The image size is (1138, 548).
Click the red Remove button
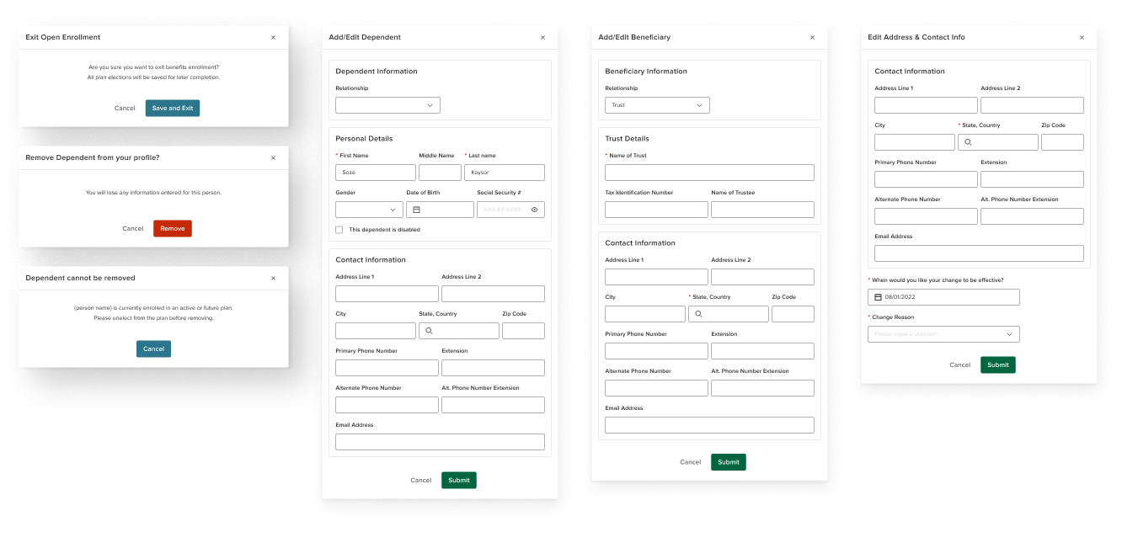[x=173, y=228]
